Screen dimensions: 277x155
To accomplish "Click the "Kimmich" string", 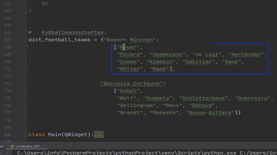I will coord(161,62).
